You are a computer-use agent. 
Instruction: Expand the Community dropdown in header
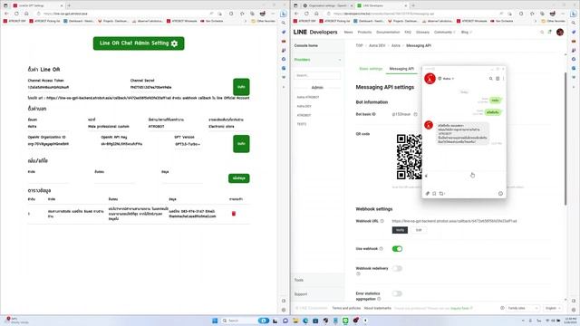(x=445, y=33)
